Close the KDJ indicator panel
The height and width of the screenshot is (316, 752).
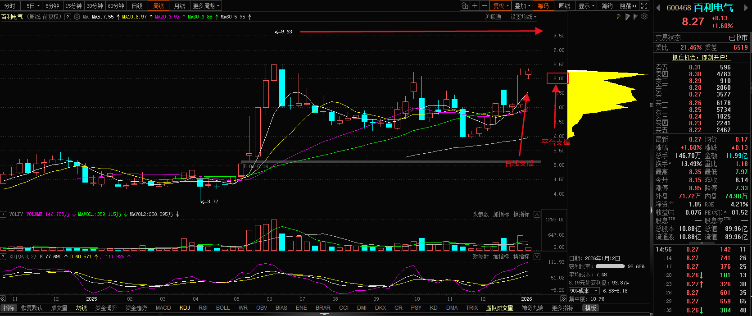(537, 256)
